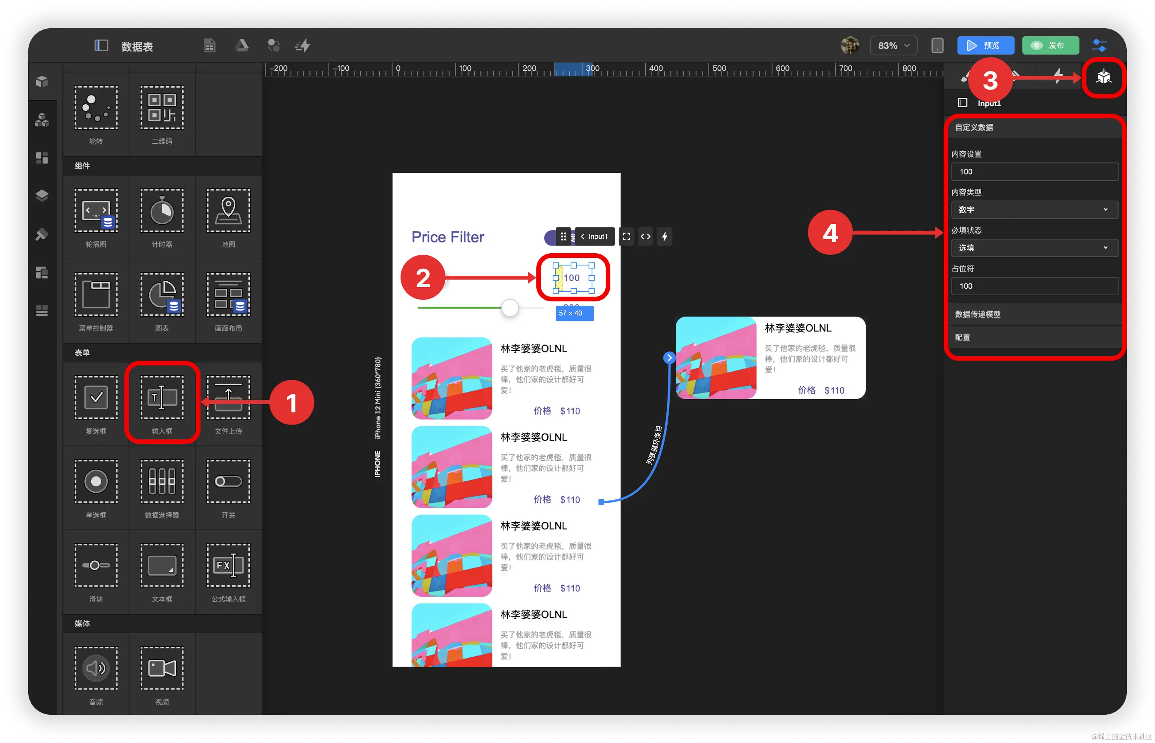Pick the 地图 map component

tap(228, 211)
